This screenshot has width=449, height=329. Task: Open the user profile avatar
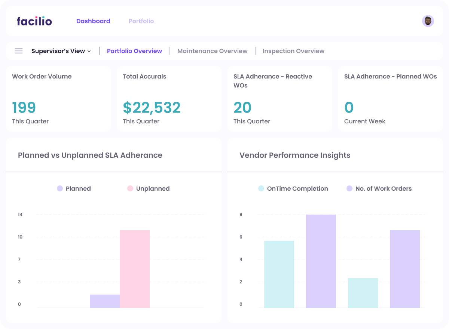click(x=428, y=21)
